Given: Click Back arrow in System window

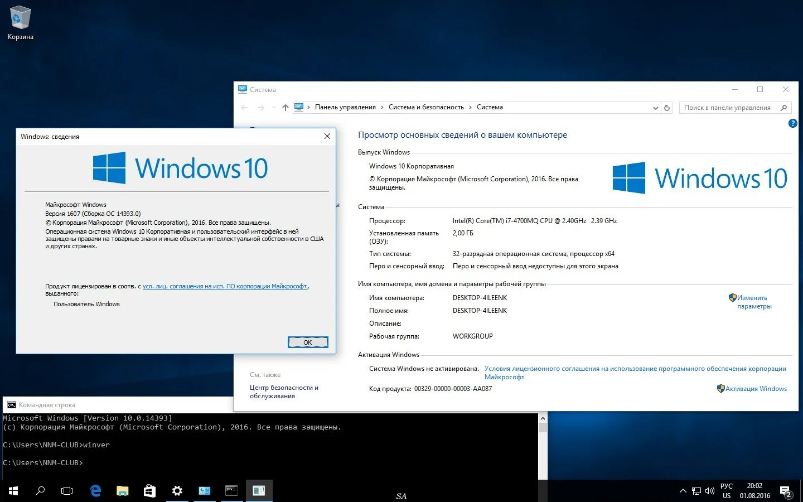Looking at the screenshot, I should tap(244, 108).
